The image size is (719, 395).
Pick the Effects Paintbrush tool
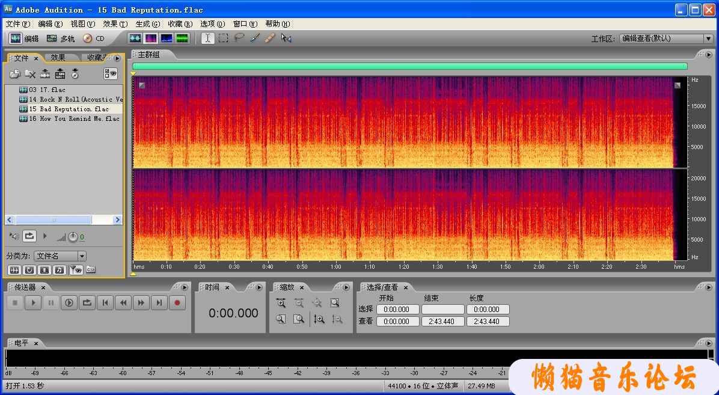coord(254,38)
